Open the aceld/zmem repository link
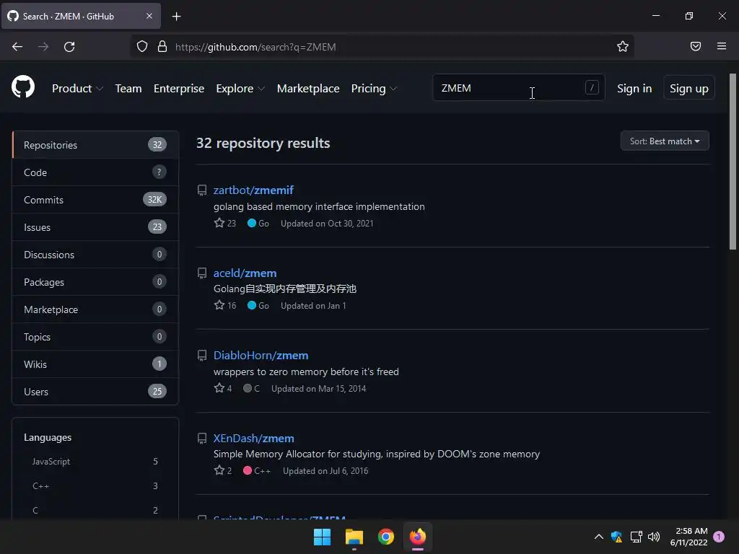This screenshot has height=554, width=739. click(245, 273)
